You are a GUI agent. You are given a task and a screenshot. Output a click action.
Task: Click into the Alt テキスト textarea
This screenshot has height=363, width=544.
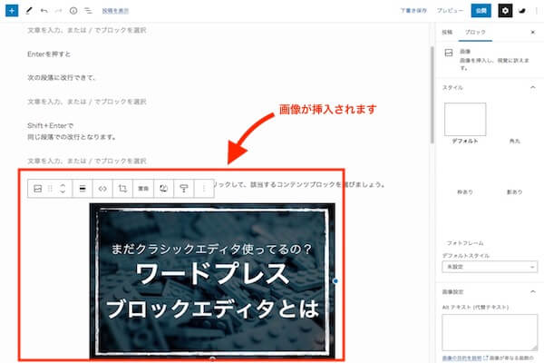[x=490, y=332]
